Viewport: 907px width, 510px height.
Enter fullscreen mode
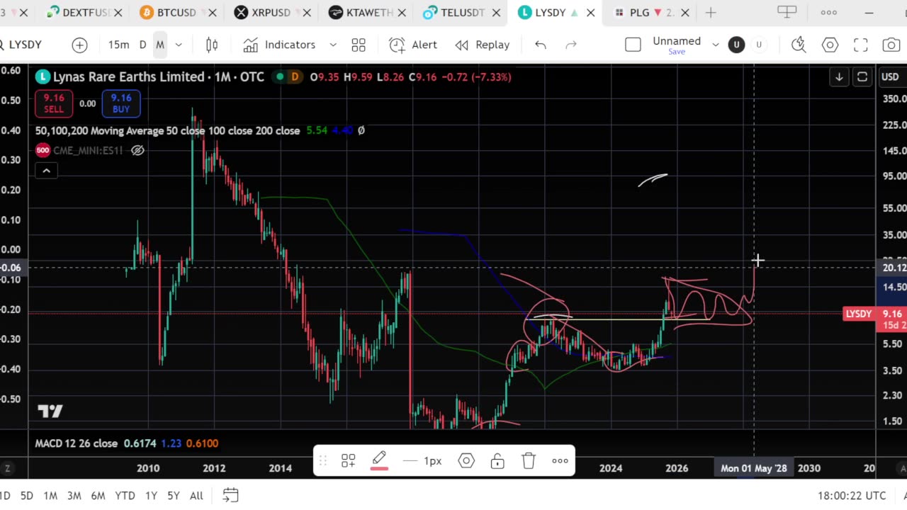(x=860, y=45)
